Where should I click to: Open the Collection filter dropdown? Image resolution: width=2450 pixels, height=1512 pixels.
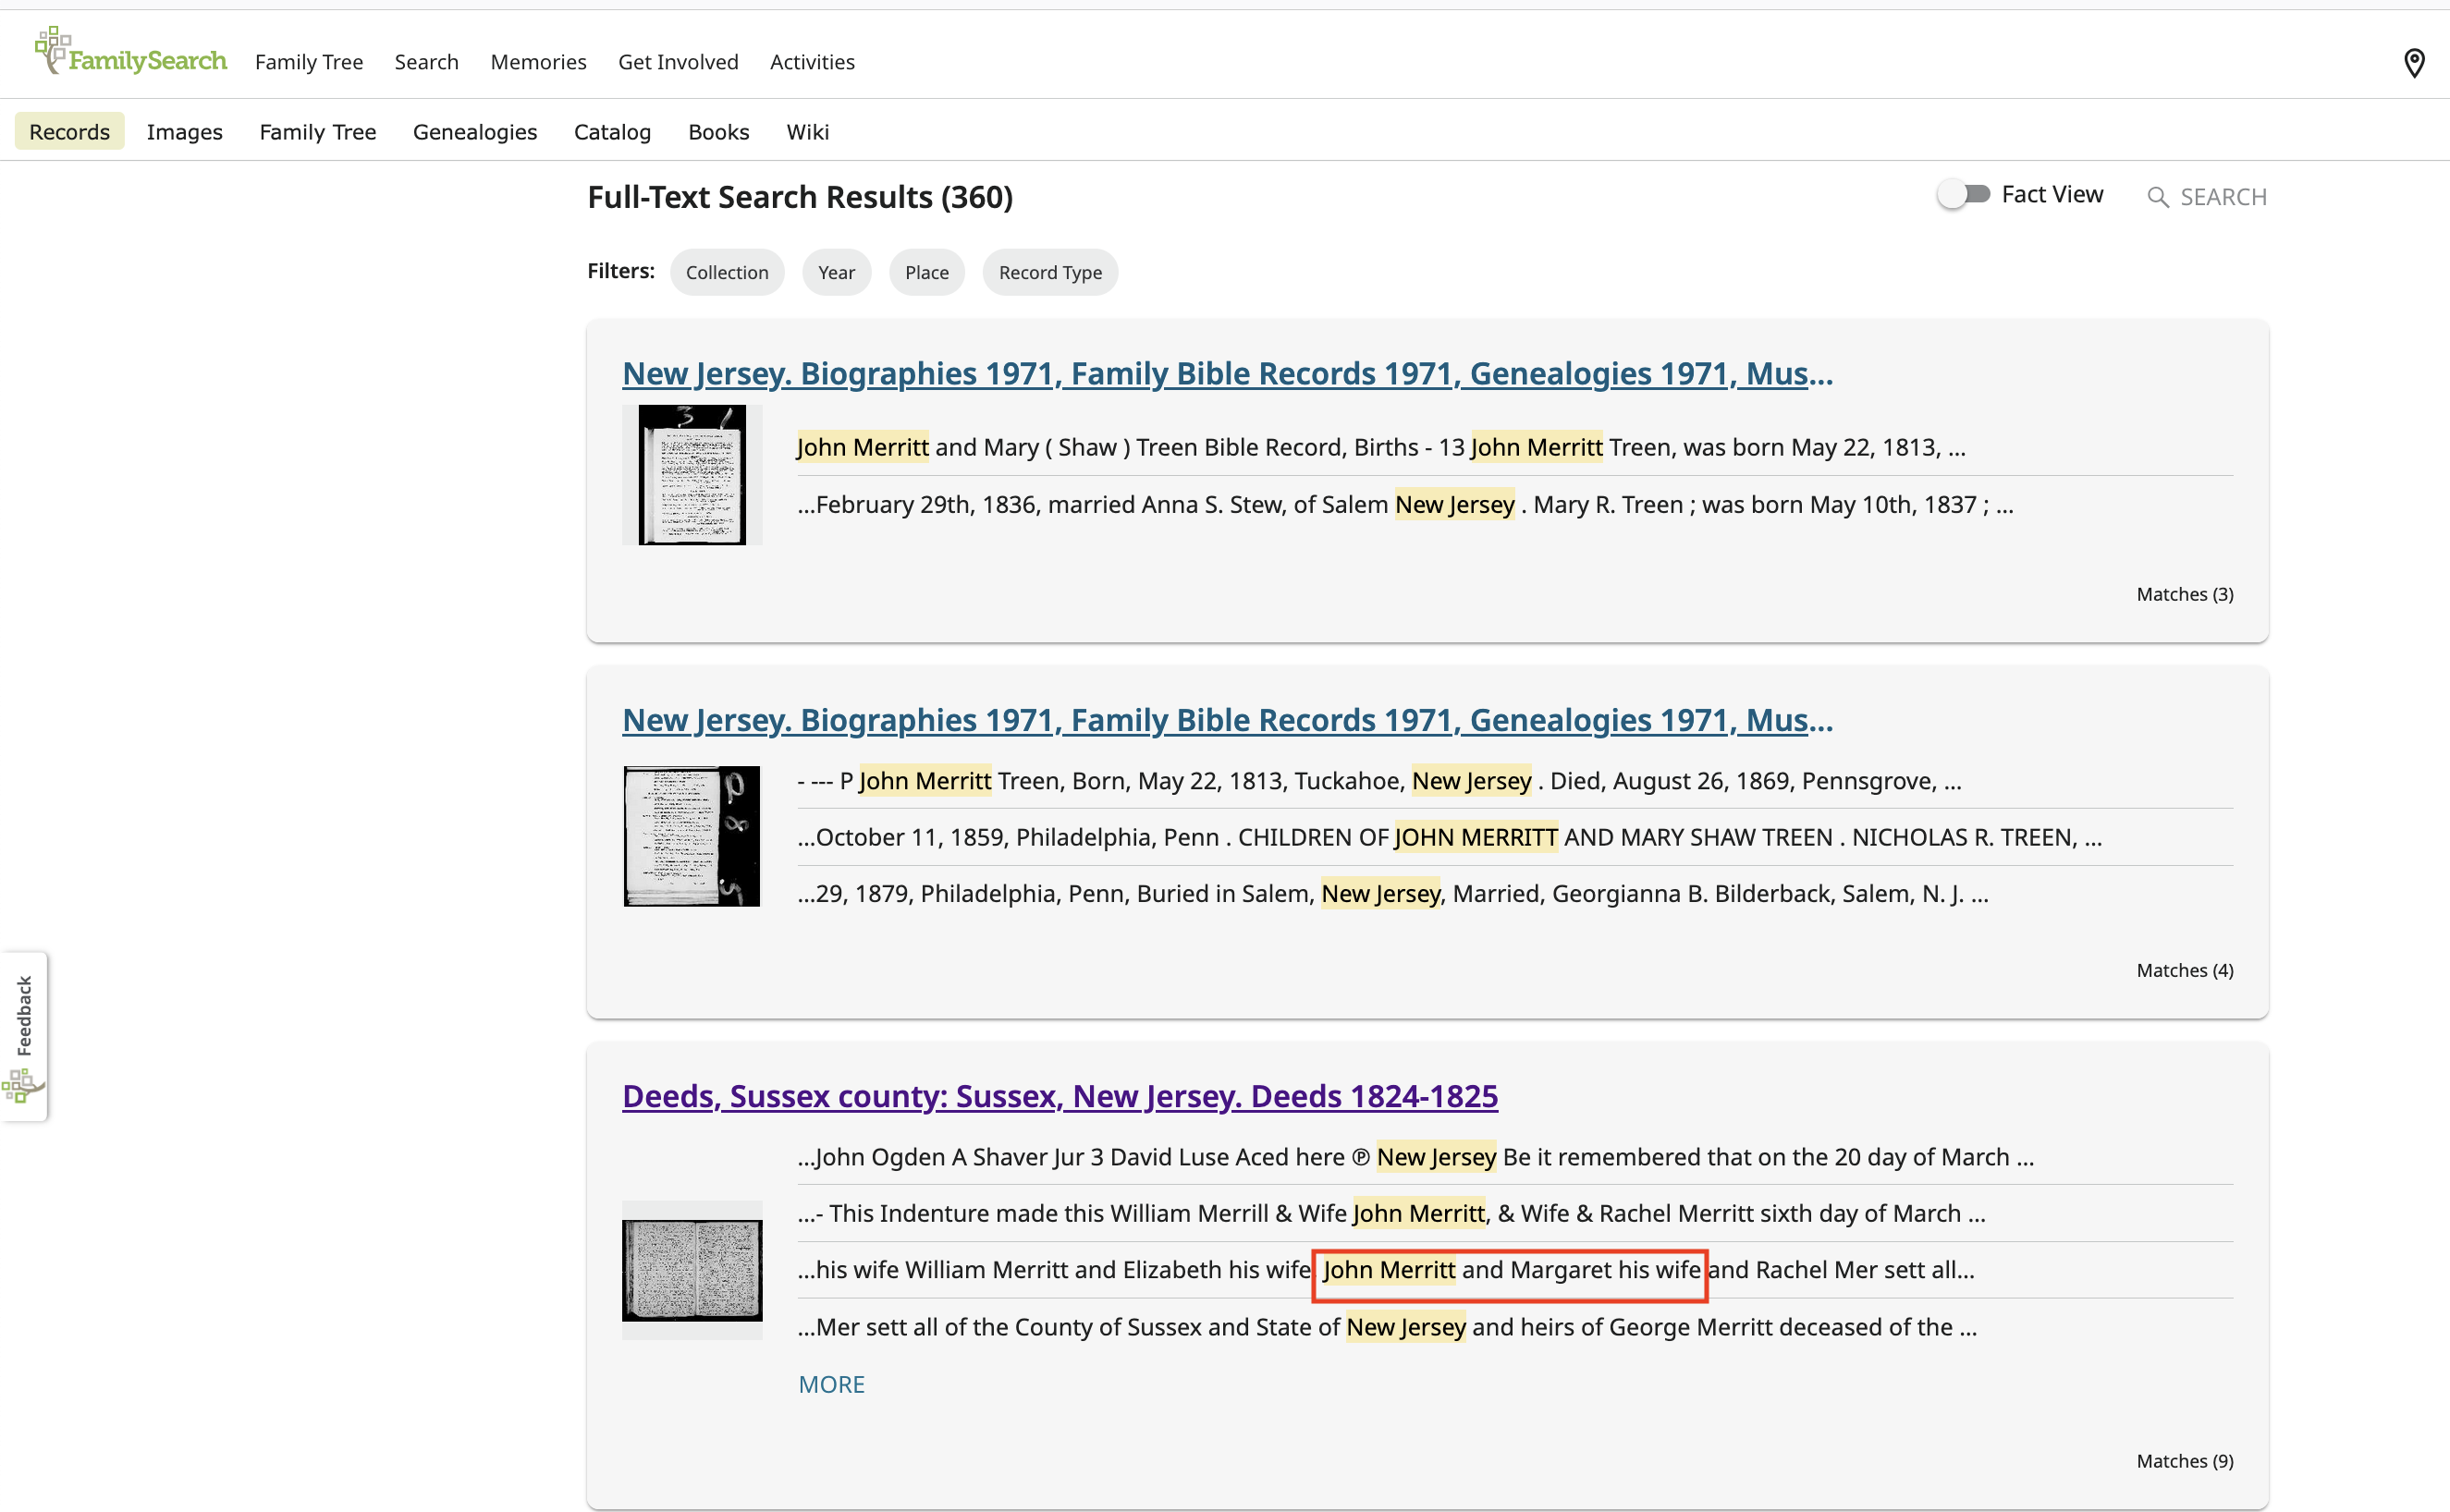click(x=727, y=272)
